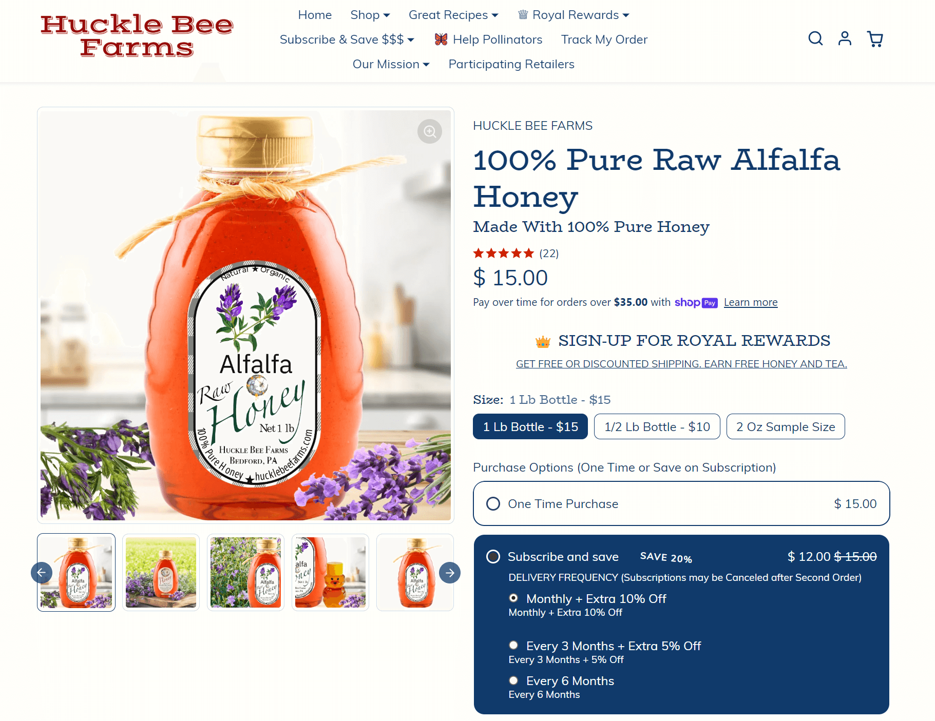Select thumbnail of bottle among purple flowers
The height and width of the screenshot is (721, 935).
tap(245, 573)
